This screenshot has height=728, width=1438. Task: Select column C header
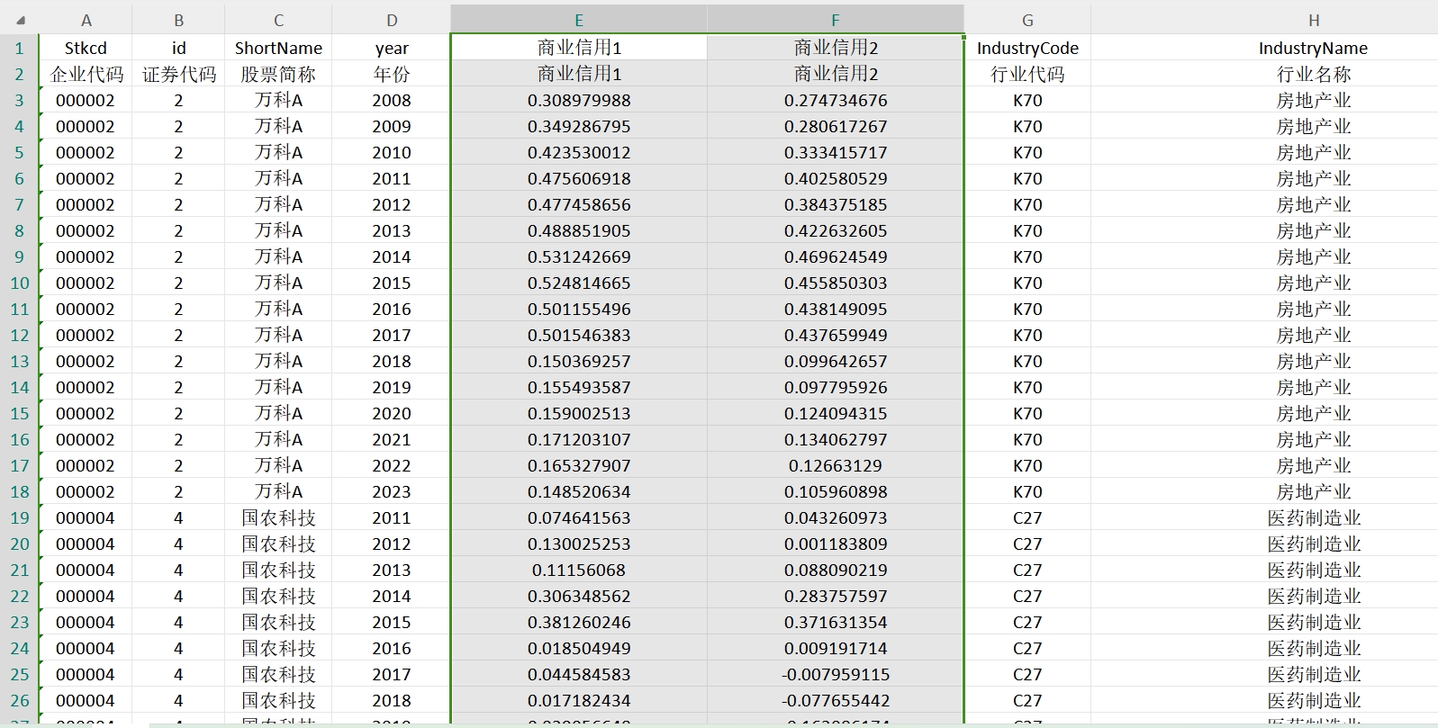click(278, 20)
